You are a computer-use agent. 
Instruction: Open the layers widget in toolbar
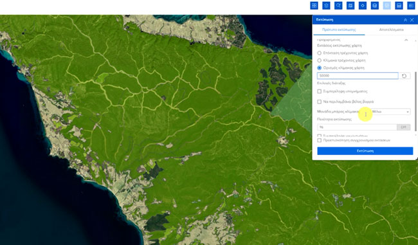tap(326, 6)
